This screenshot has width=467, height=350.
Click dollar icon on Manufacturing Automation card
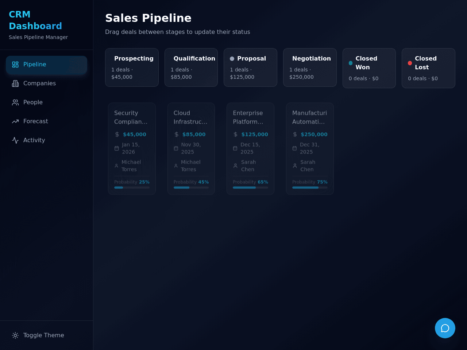pos(295,135)
